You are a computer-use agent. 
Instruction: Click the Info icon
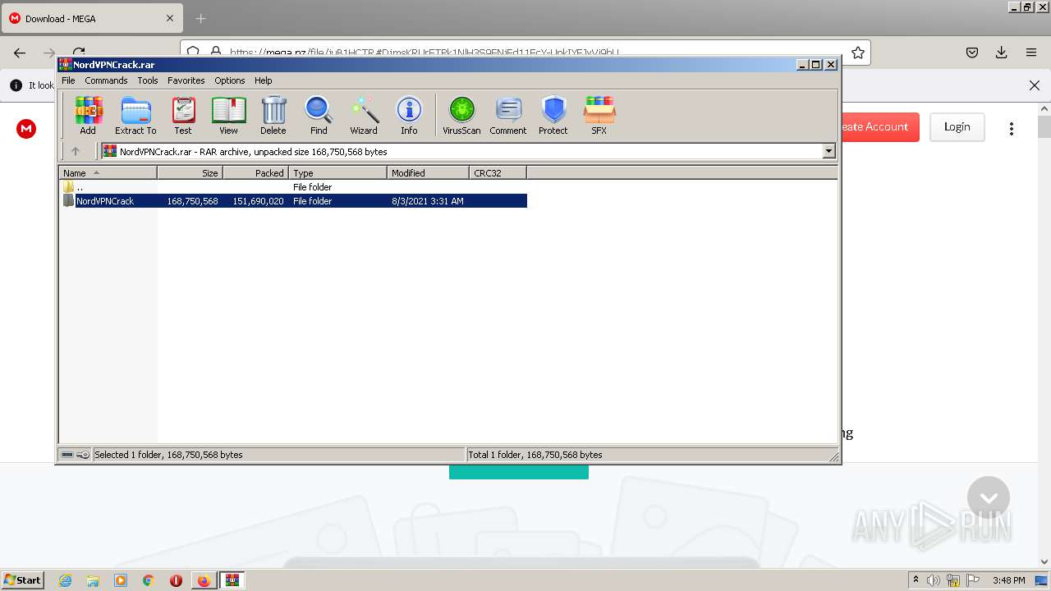pos(409,115)
